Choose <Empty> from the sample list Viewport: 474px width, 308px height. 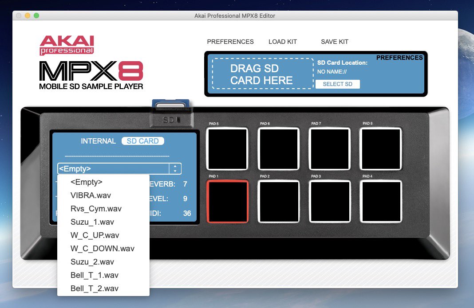coord(103,182)
